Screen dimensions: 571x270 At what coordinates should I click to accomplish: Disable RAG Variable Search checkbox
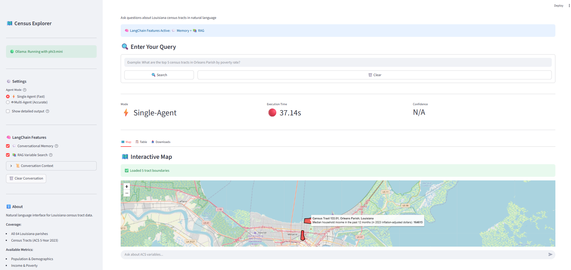click(x=8, y=155)
